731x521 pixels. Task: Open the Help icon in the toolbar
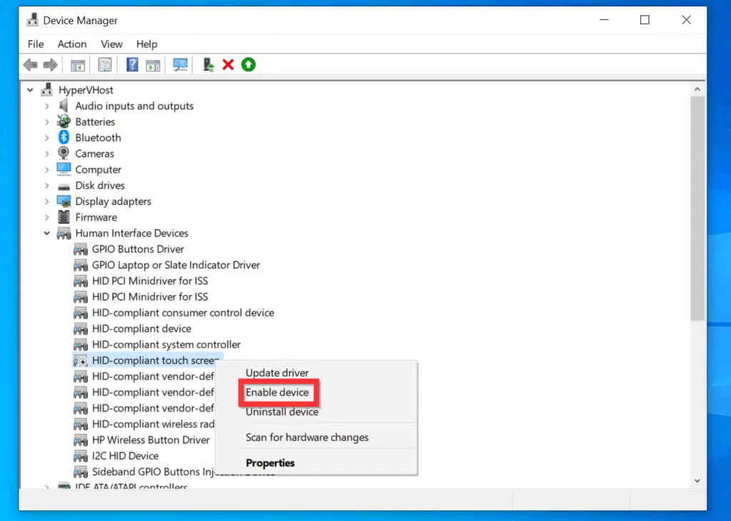(x=132, y=64)
